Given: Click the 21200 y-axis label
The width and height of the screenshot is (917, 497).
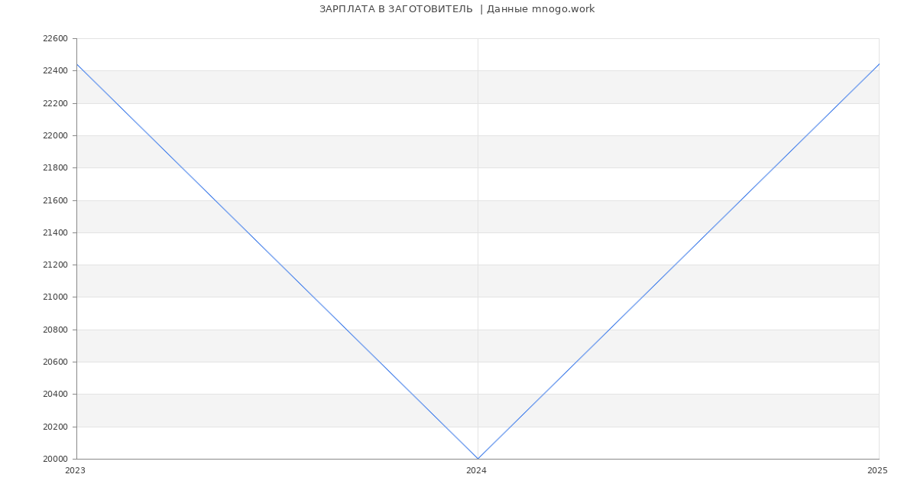Looking at the screenshot, I should tap(55, 265).
